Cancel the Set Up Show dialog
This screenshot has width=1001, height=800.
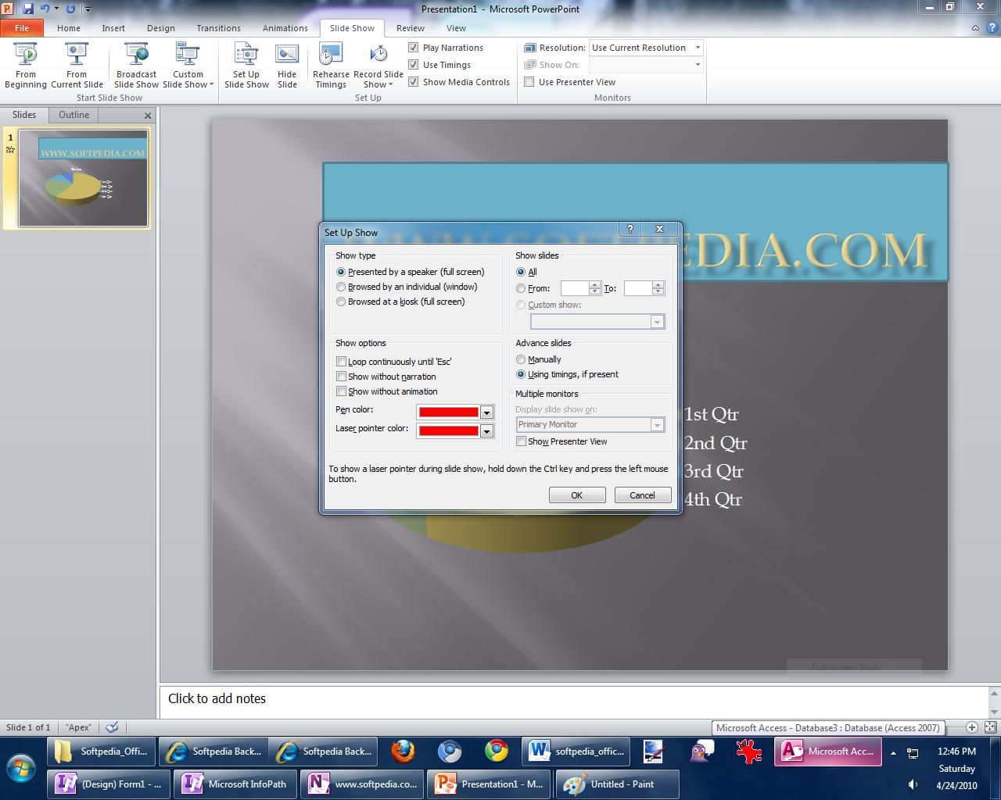(x=642, y=495)
